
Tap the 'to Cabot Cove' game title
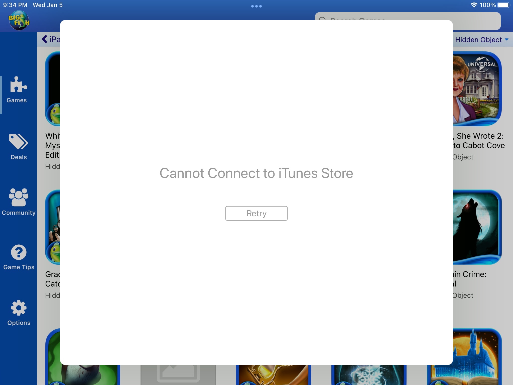[x=479, y=145]
